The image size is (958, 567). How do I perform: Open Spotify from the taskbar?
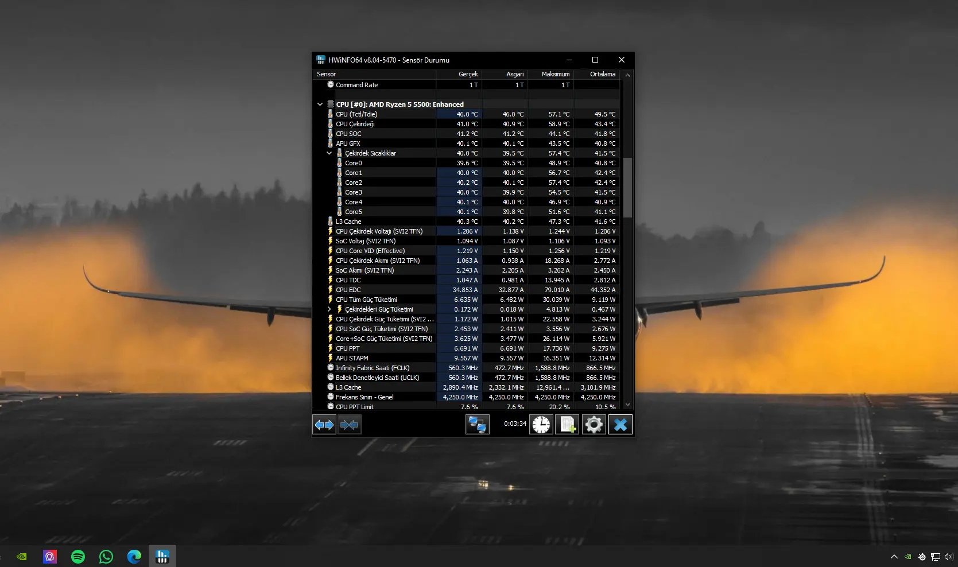(78, 556)
